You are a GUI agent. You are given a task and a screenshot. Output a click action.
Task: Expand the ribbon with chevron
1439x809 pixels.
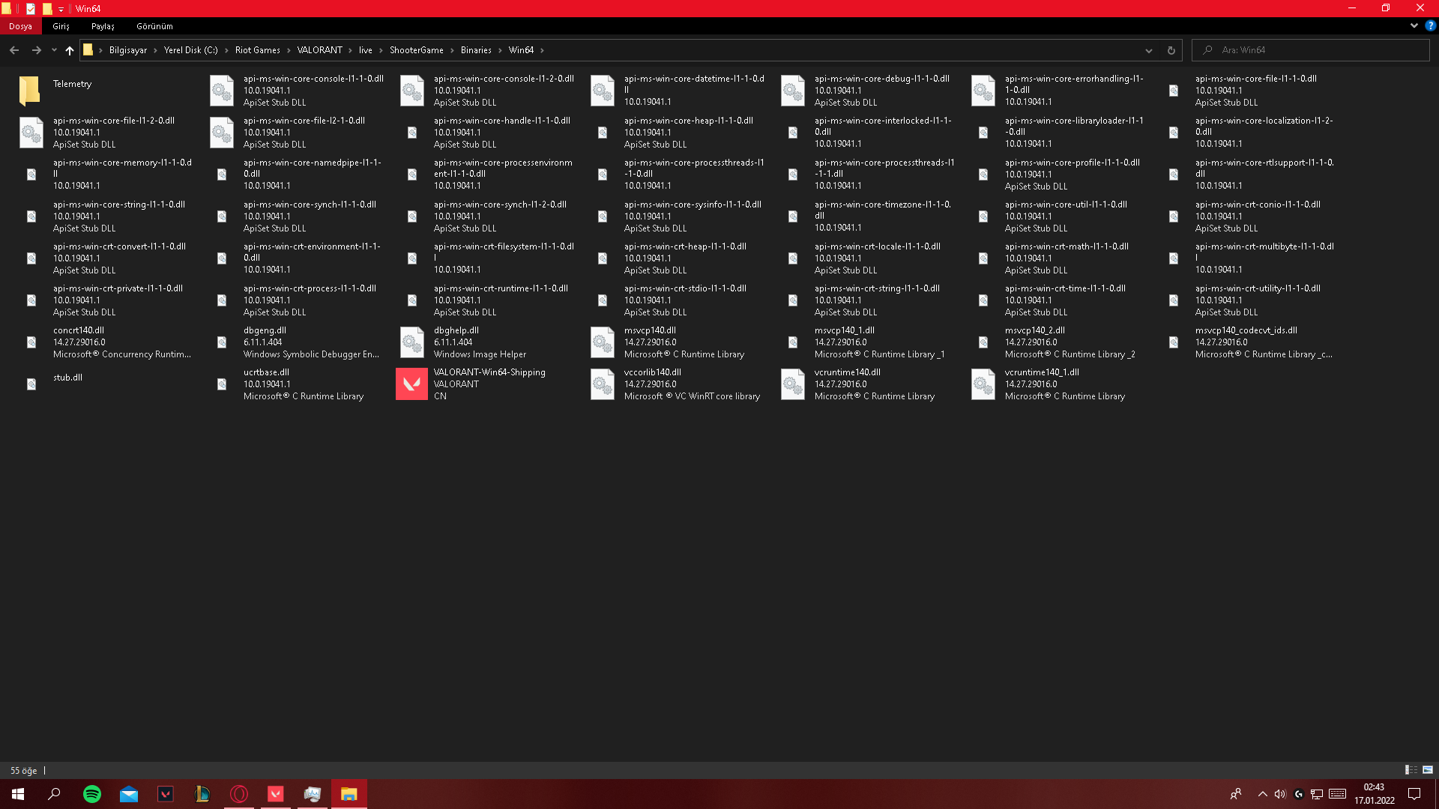click(x=1414, y=25)
